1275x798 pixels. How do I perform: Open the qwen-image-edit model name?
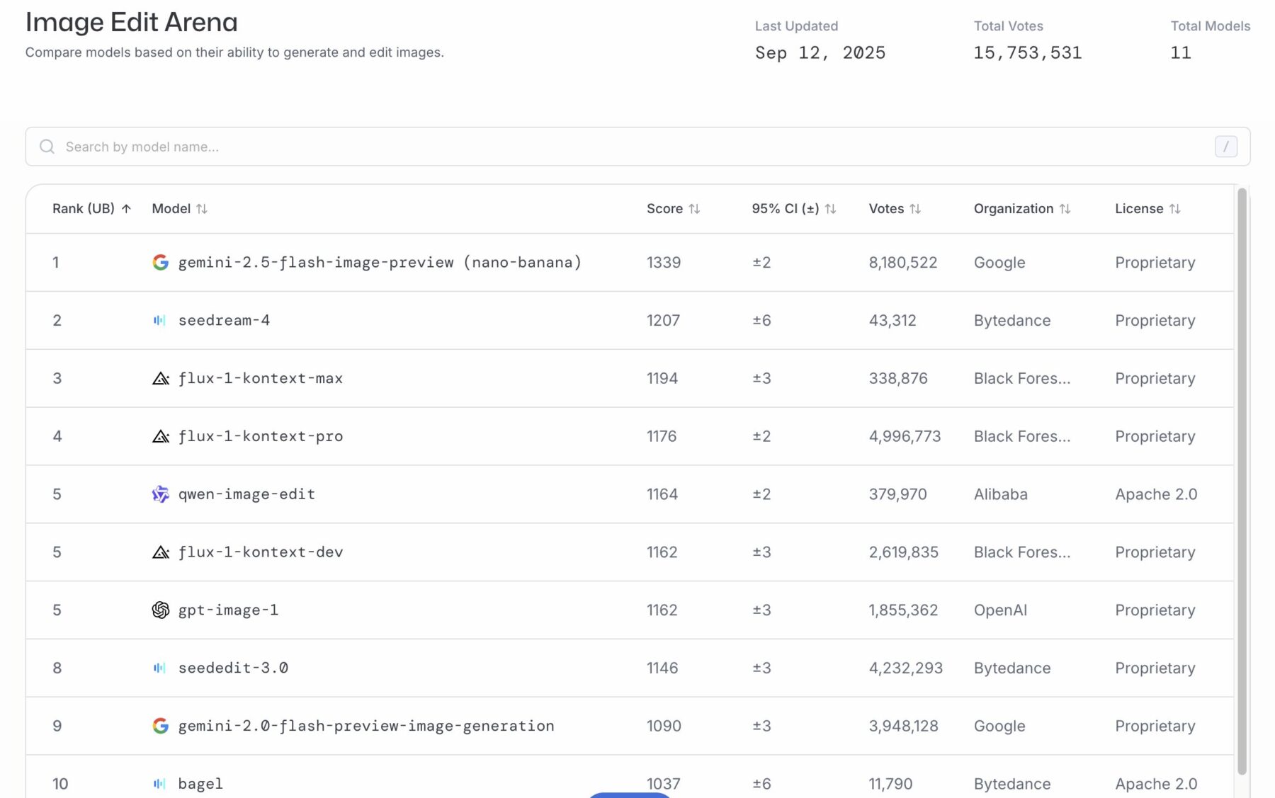[246, 494]
